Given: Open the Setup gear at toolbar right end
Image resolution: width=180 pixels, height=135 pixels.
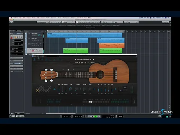Looking at the screenshot, I should pos(170,22).
